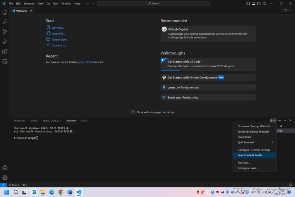Select the second cmd terminal instance
Screen dimensions: 295x197
[x=285, y=131]
